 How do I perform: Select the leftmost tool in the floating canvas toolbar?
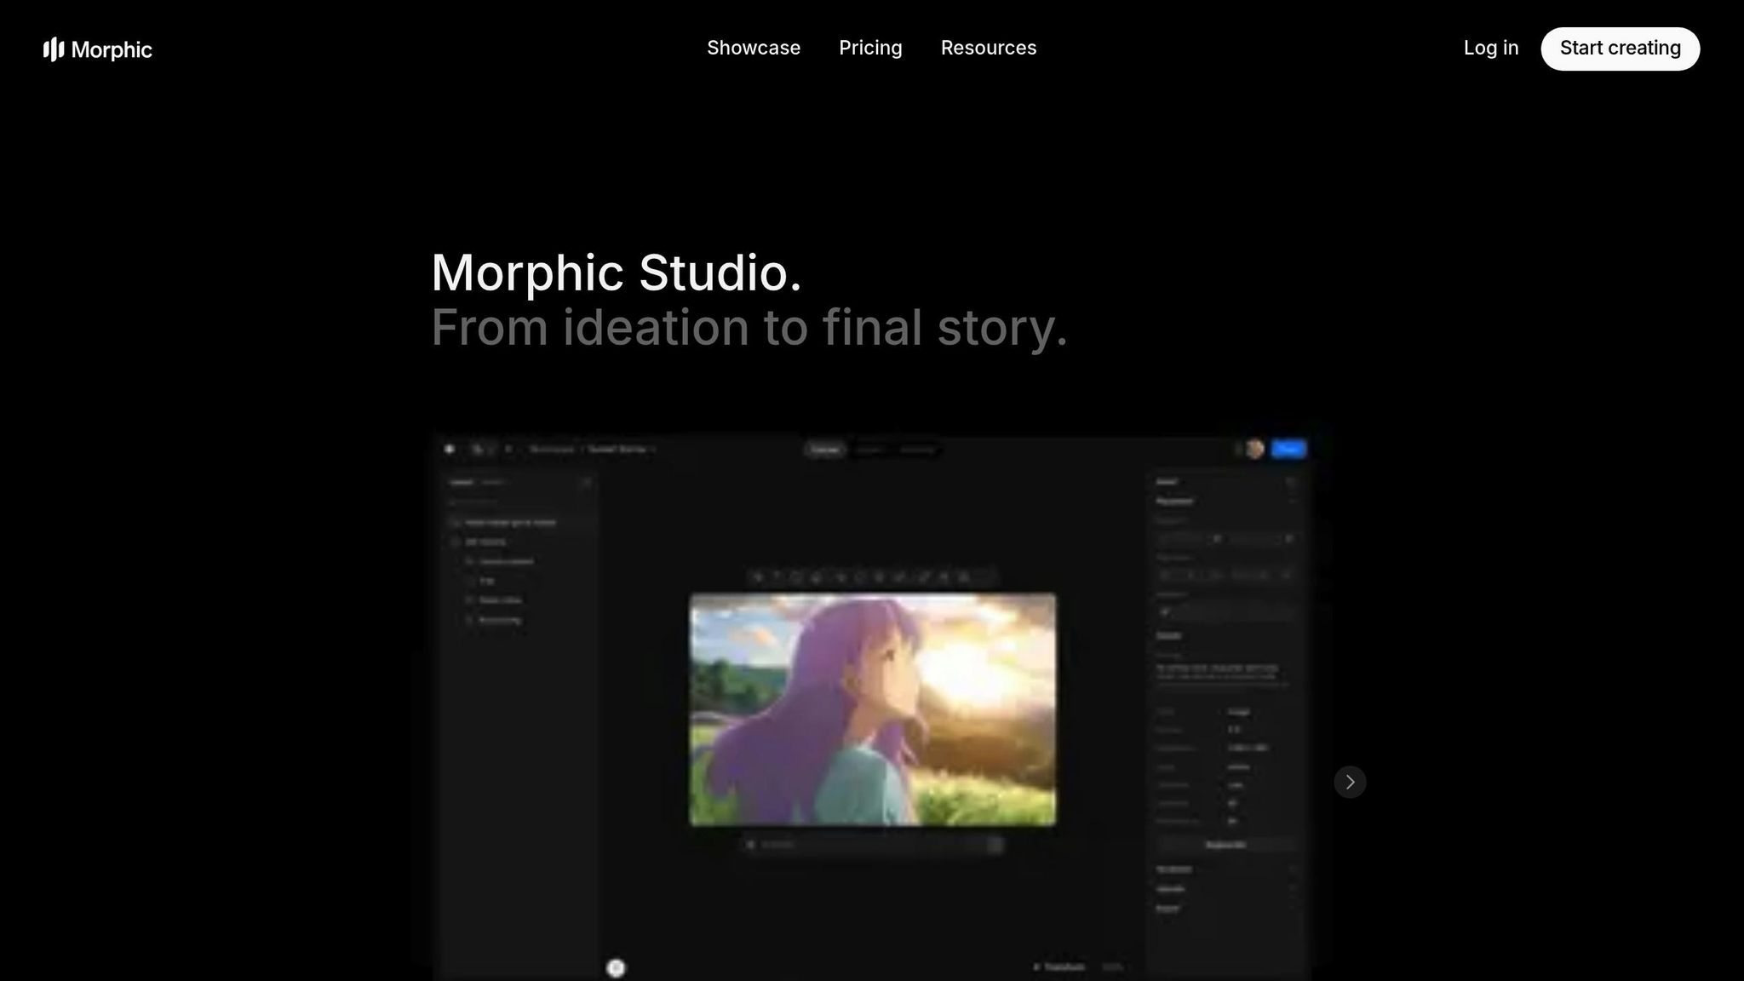click(x=758, y=576)
